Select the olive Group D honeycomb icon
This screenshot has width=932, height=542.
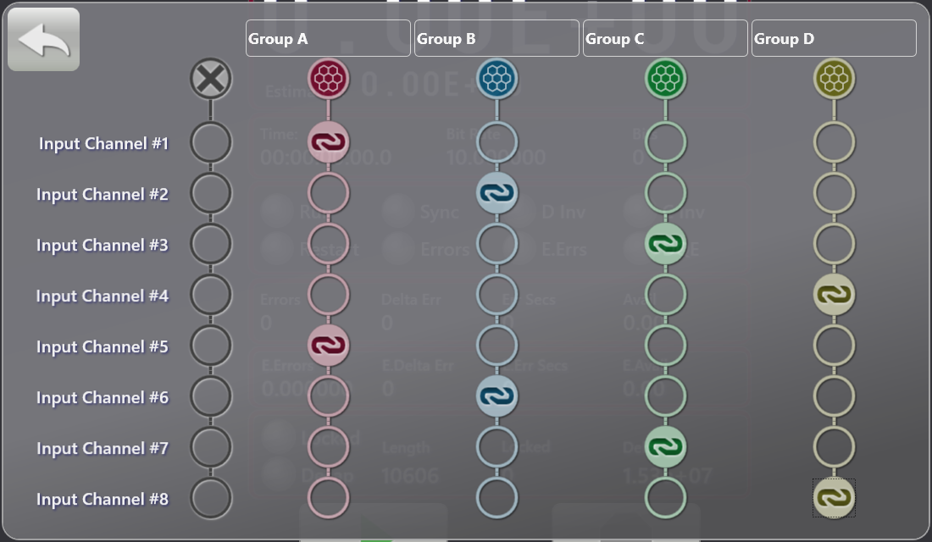[834, 80]
